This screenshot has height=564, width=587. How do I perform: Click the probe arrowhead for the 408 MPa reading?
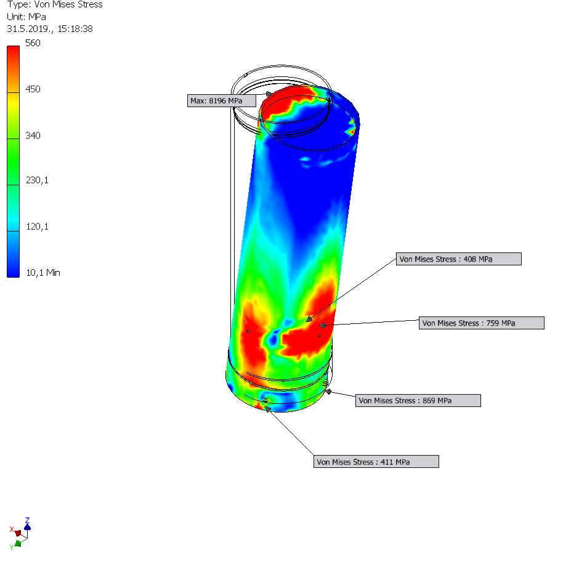coord(309,318)
